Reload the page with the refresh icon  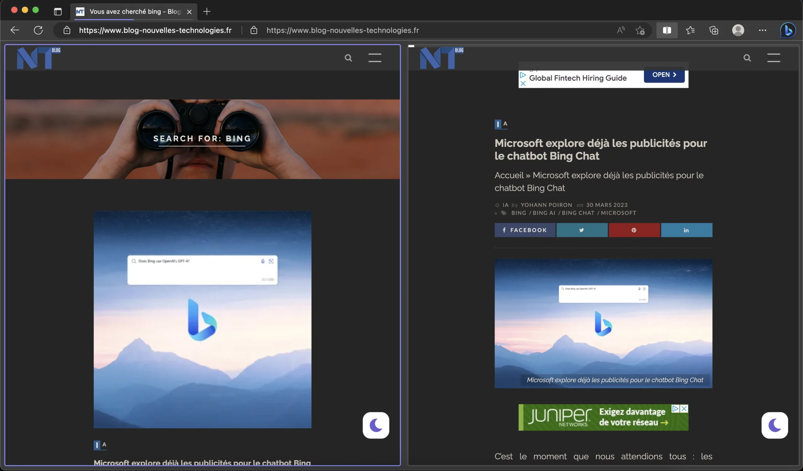coord(38,30)
